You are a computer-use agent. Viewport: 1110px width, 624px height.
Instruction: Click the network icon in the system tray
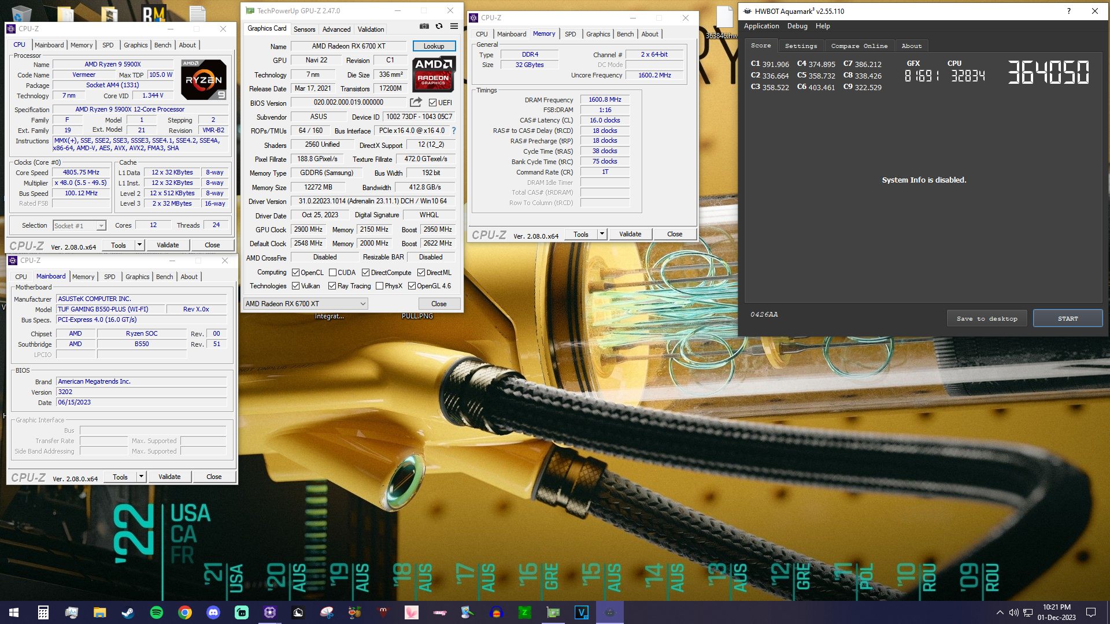click(1028, 612)
